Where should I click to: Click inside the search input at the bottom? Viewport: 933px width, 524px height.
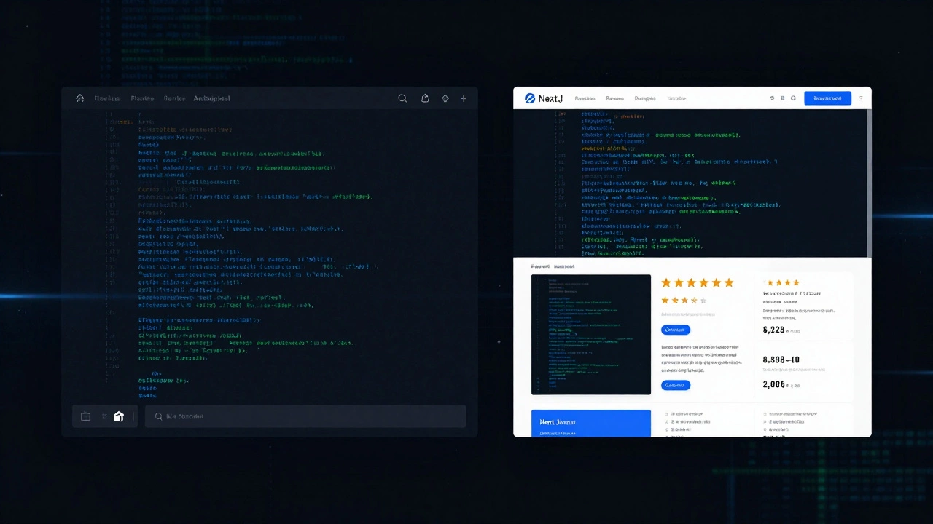306,416
